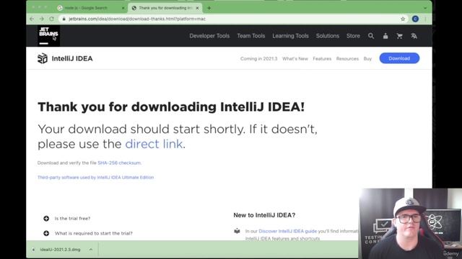Viewport: 462px width, 259px height.
Task: Reload the page
Action: point(51,19)
